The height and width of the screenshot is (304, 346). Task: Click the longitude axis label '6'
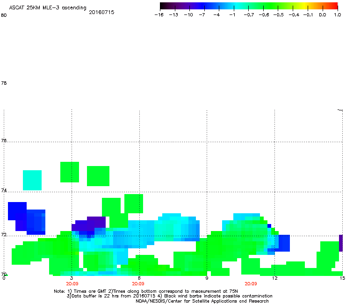point(139,278)
